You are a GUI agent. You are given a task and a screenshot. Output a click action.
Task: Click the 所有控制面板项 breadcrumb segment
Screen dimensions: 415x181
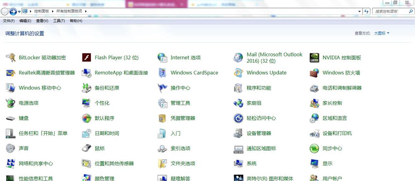click(69, 11)
